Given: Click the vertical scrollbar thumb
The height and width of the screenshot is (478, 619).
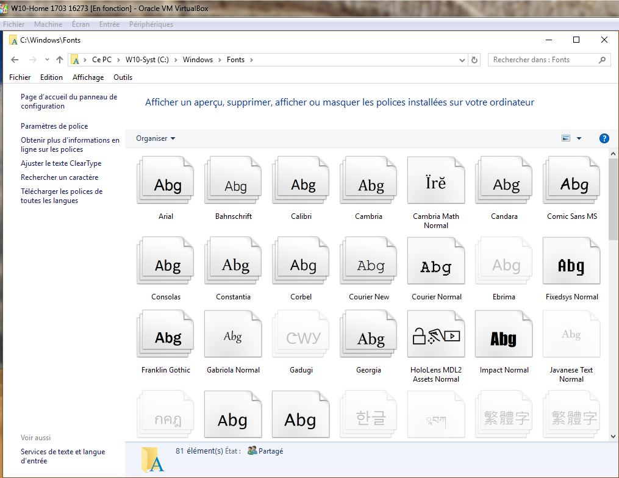Looking at the screenshot, I should coord(613,199).
